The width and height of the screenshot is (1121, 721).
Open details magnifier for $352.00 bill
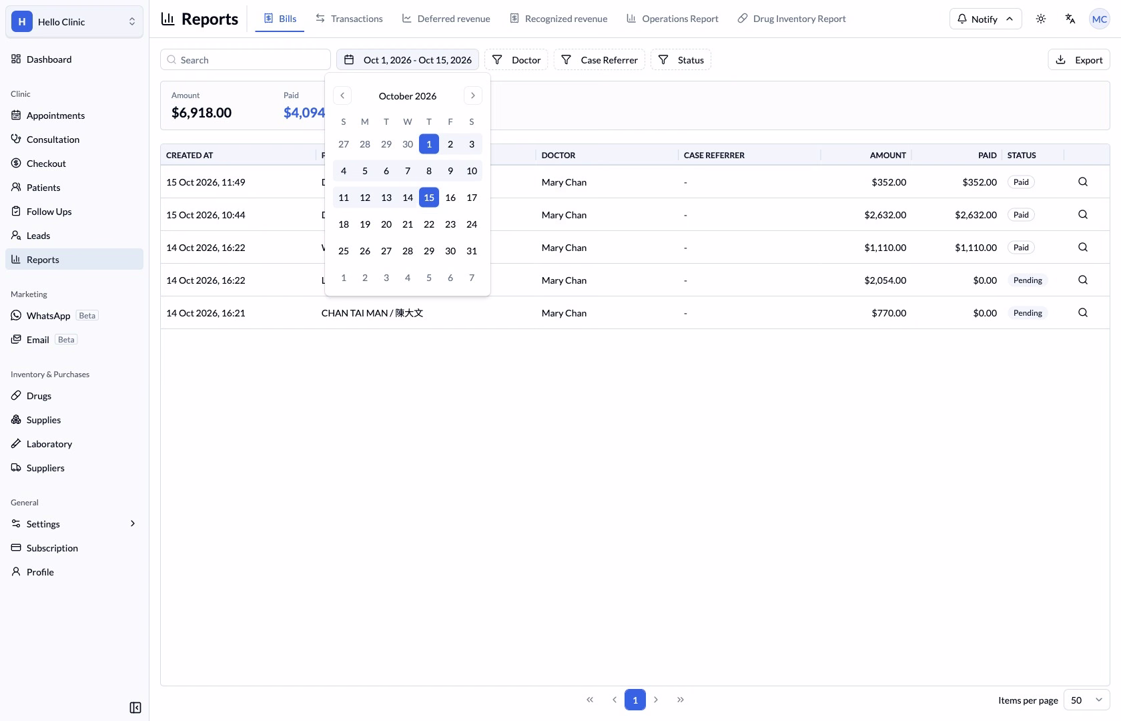pos(1083,182)
